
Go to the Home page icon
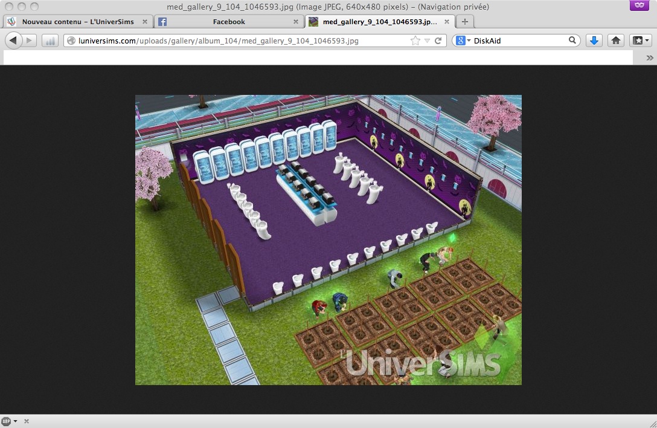tap(616, 41)
